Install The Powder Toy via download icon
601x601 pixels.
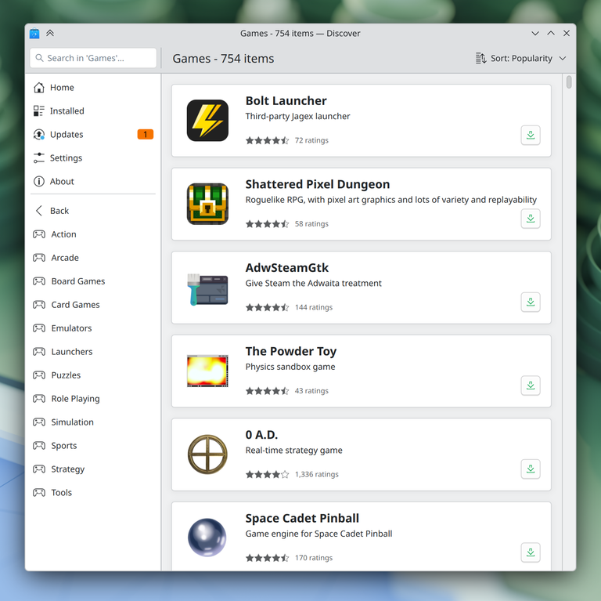[x=531, y=386]
